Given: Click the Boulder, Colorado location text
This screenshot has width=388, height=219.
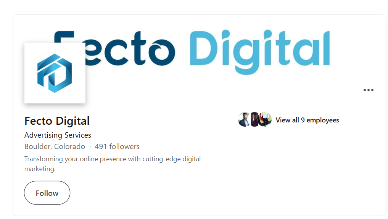Looking at the screenshot, I should click(55, 146).
